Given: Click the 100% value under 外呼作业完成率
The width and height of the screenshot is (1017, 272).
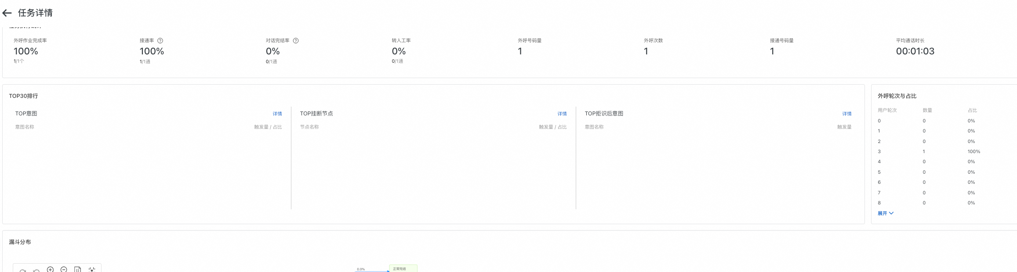Looking at the screenshot, I should pos(26,51).
